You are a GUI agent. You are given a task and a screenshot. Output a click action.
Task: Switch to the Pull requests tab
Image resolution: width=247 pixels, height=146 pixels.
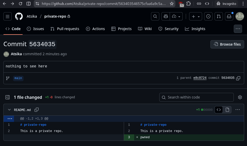click(x=65, y=29)
